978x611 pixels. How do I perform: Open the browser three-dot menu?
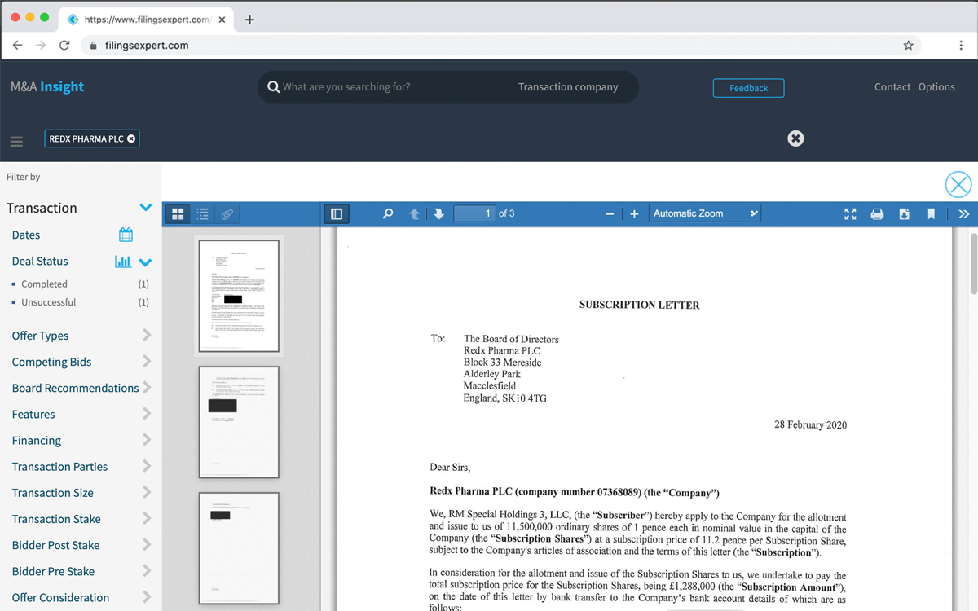pyautogui.click(x=962, y=46)
